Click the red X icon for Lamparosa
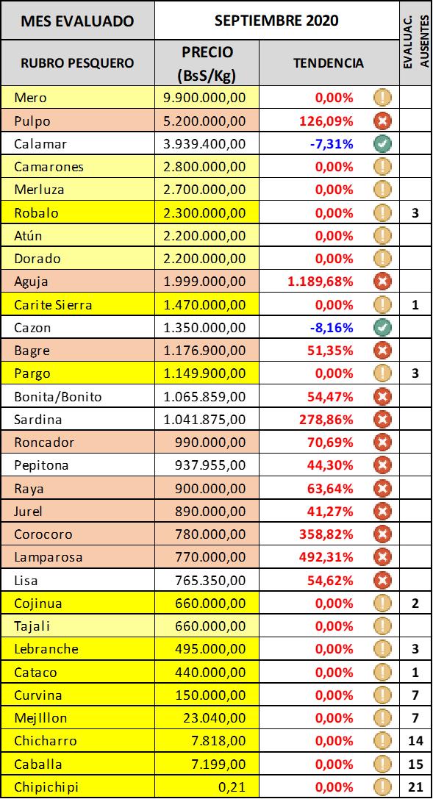The width and height of the screenshot is (433, 799). pyautogui.click(x=381, y=557)
